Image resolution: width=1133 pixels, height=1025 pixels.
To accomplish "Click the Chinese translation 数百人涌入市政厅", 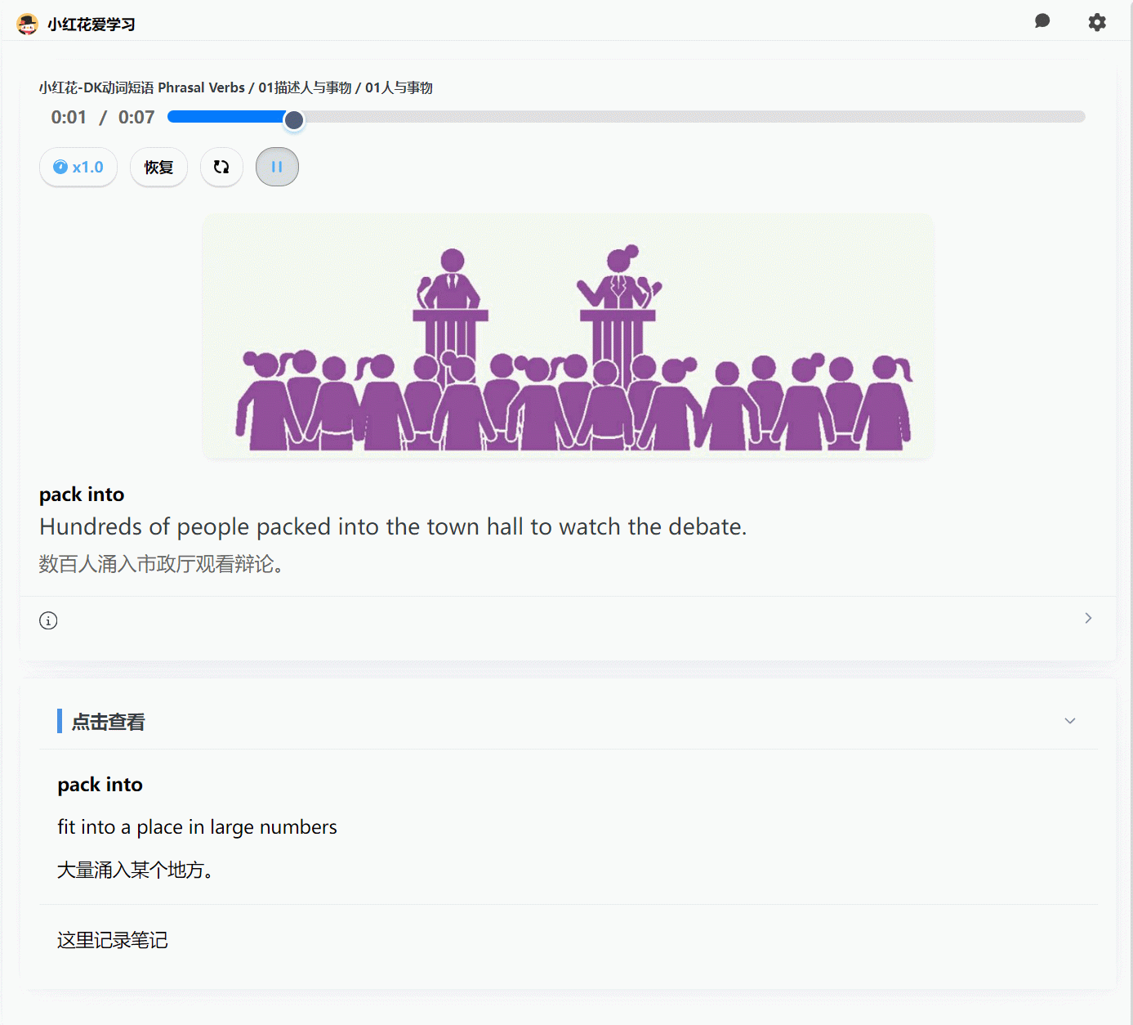I will coord(161,564).
